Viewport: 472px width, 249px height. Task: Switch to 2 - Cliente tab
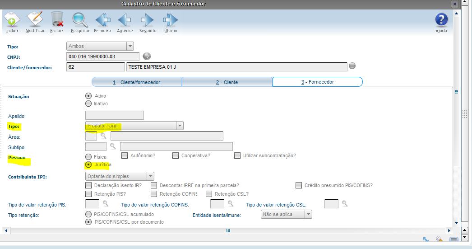(x=227, y=82)
